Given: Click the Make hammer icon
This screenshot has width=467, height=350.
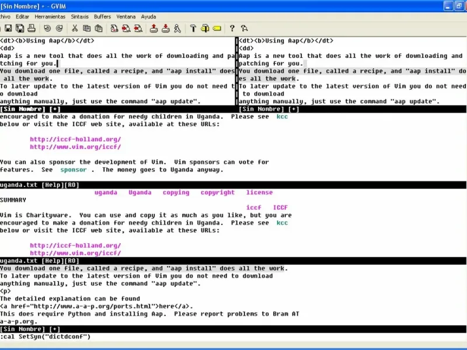Looking at the screenshot, I should (x=193, y=28).
